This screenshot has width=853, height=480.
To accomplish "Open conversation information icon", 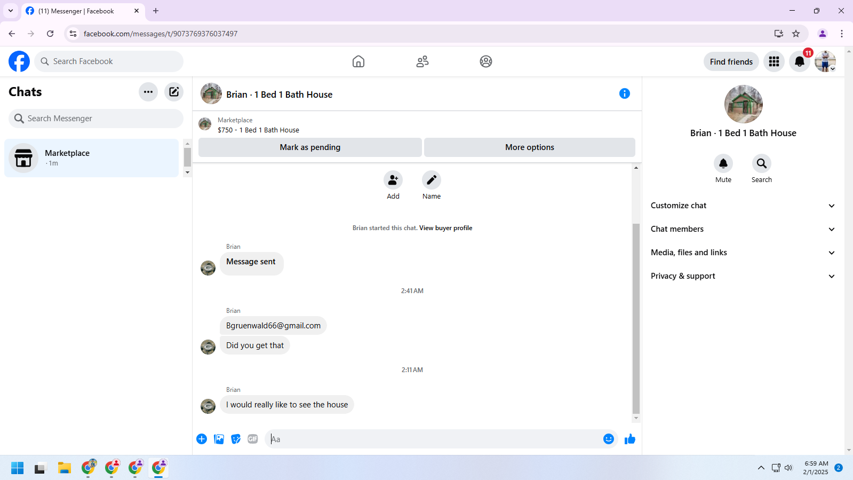I will pyautogui.click(x=625, y=93).
